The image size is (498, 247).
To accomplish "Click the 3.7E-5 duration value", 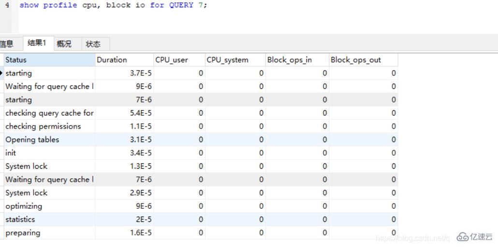I will 141,73.
